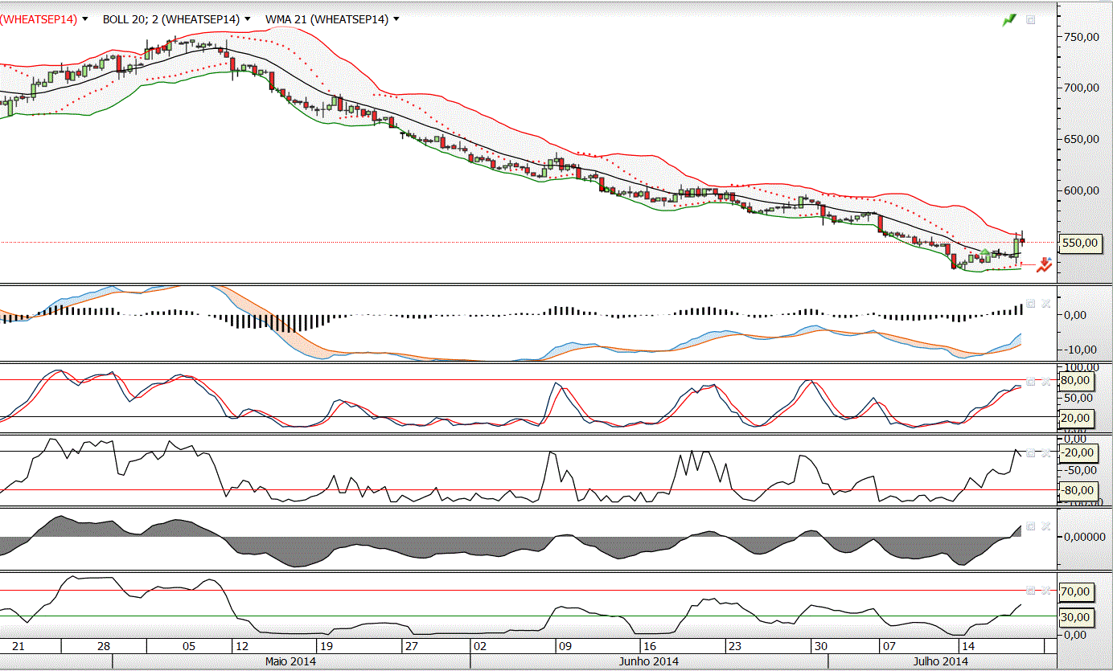Open the WMA 21 indicator dropdown
This screenshot has height=671, width=1113.
[396, 19]
